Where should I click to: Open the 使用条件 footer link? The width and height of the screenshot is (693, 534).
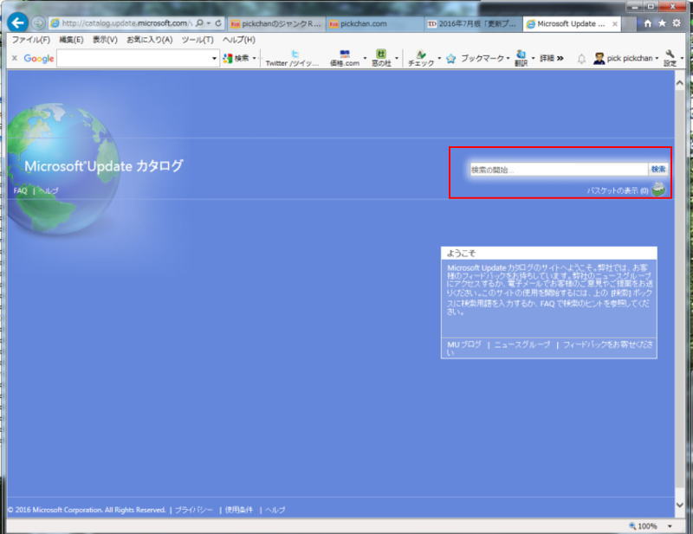(239, 510)
